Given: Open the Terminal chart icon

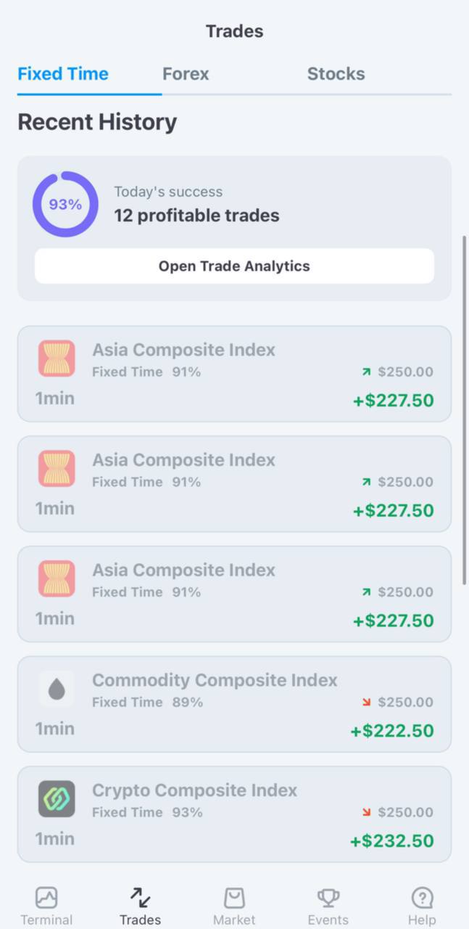Looking at the screenshot, I should (46, 897).
